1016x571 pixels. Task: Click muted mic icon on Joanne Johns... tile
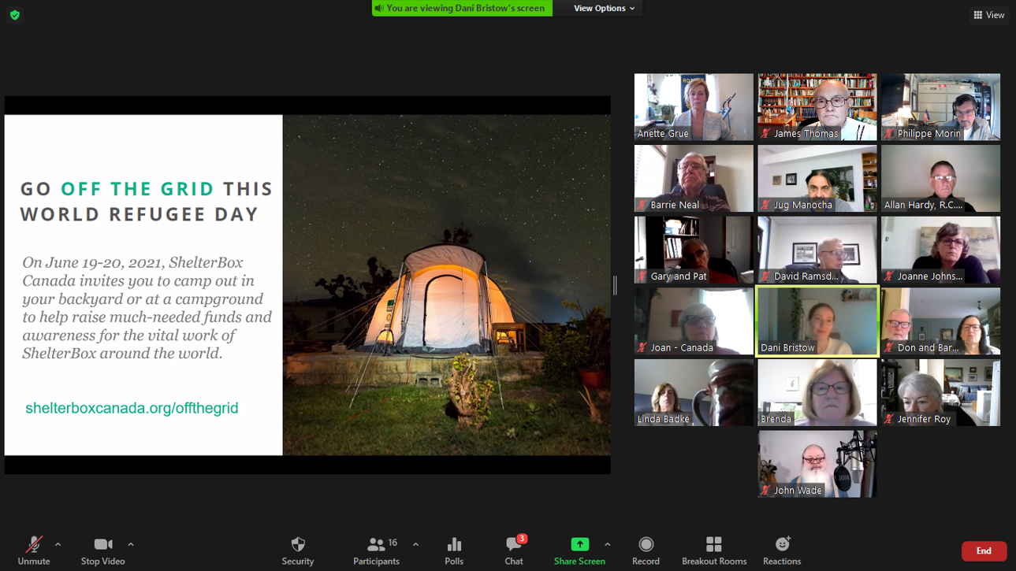pyautogui.click(x=889, y=276)
